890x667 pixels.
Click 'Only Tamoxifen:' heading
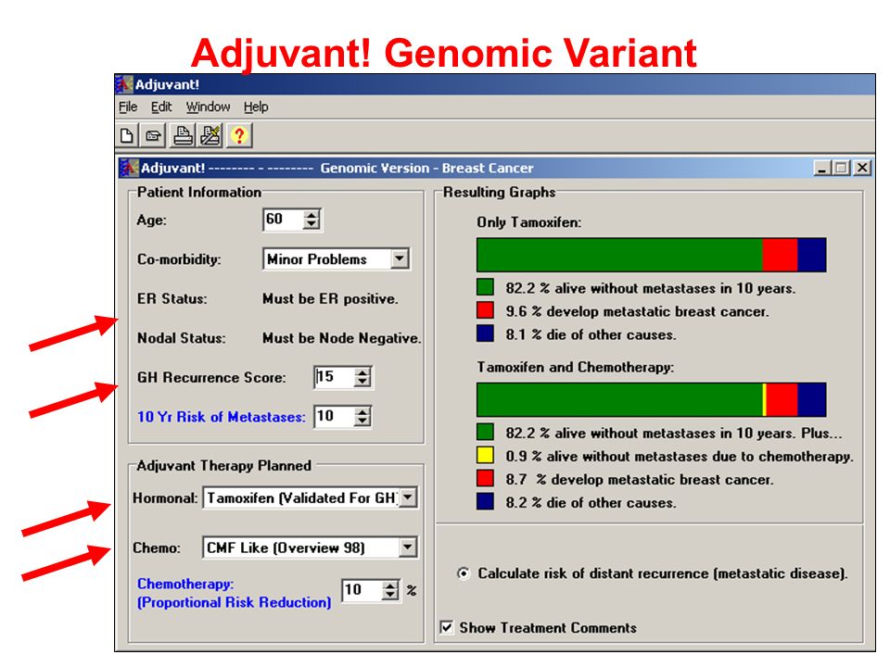pos(529,222)
